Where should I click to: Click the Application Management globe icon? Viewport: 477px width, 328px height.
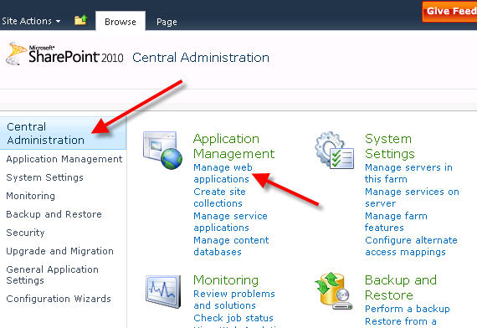pyautogui.click(x=162, y=150)
